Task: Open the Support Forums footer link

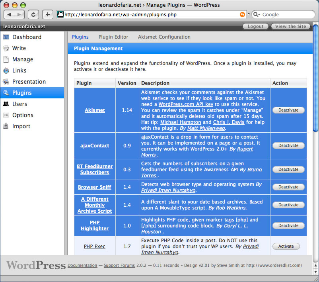Action: pos(119,265)
